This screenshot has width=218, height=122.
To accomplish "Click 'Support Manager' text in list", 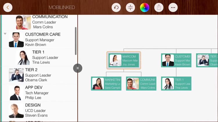I will pos(40,40).
